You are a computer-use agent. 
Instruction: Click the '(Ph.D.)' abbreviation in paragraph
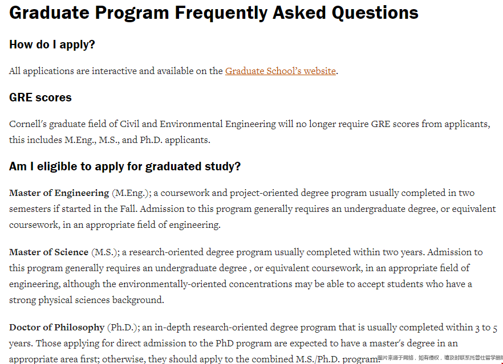pyautogui.click(x=121, y=328)
